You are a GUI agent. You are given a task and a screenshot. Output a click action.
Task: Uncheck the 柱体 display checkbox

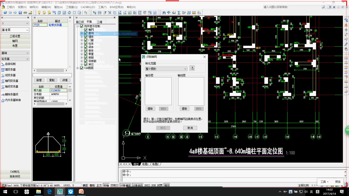click(86, 44)
